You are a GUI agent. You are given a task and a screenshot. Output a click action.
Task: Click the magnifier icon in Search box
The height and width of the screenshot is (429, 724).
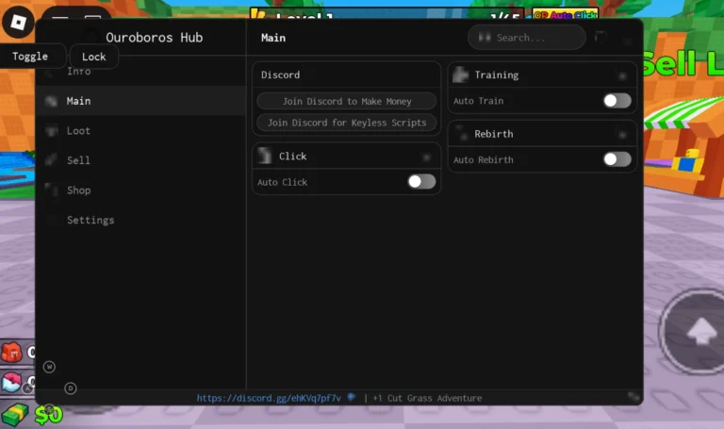485,37
